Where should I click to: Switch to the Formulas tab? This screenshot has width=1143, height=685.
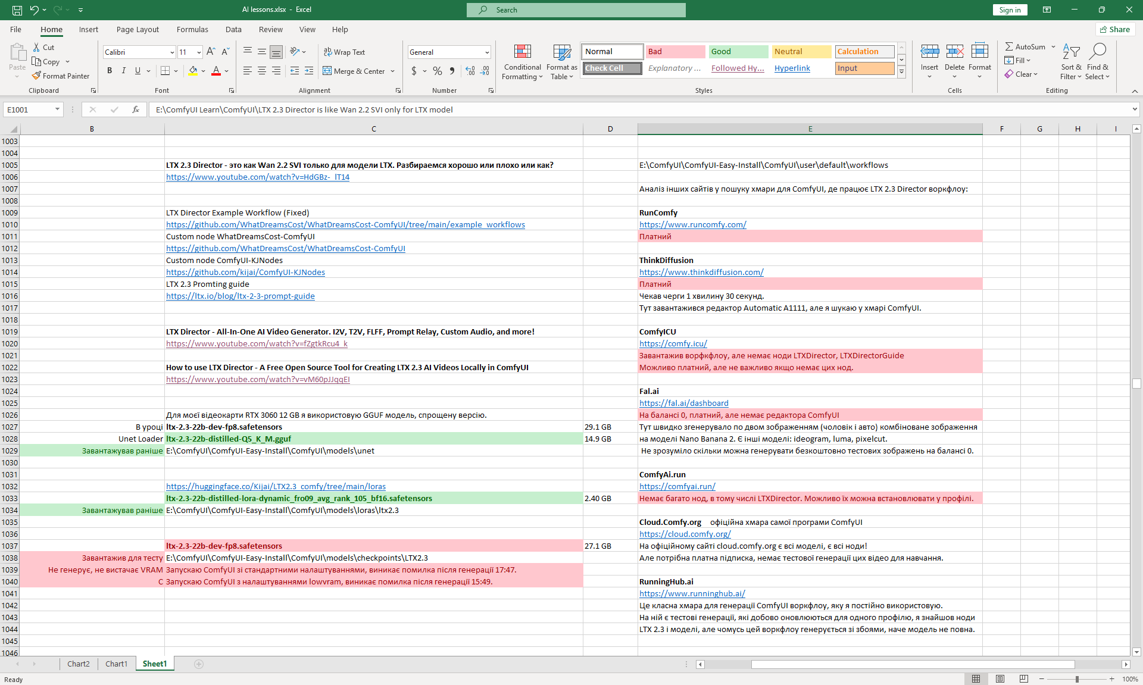tap(192, 29)
